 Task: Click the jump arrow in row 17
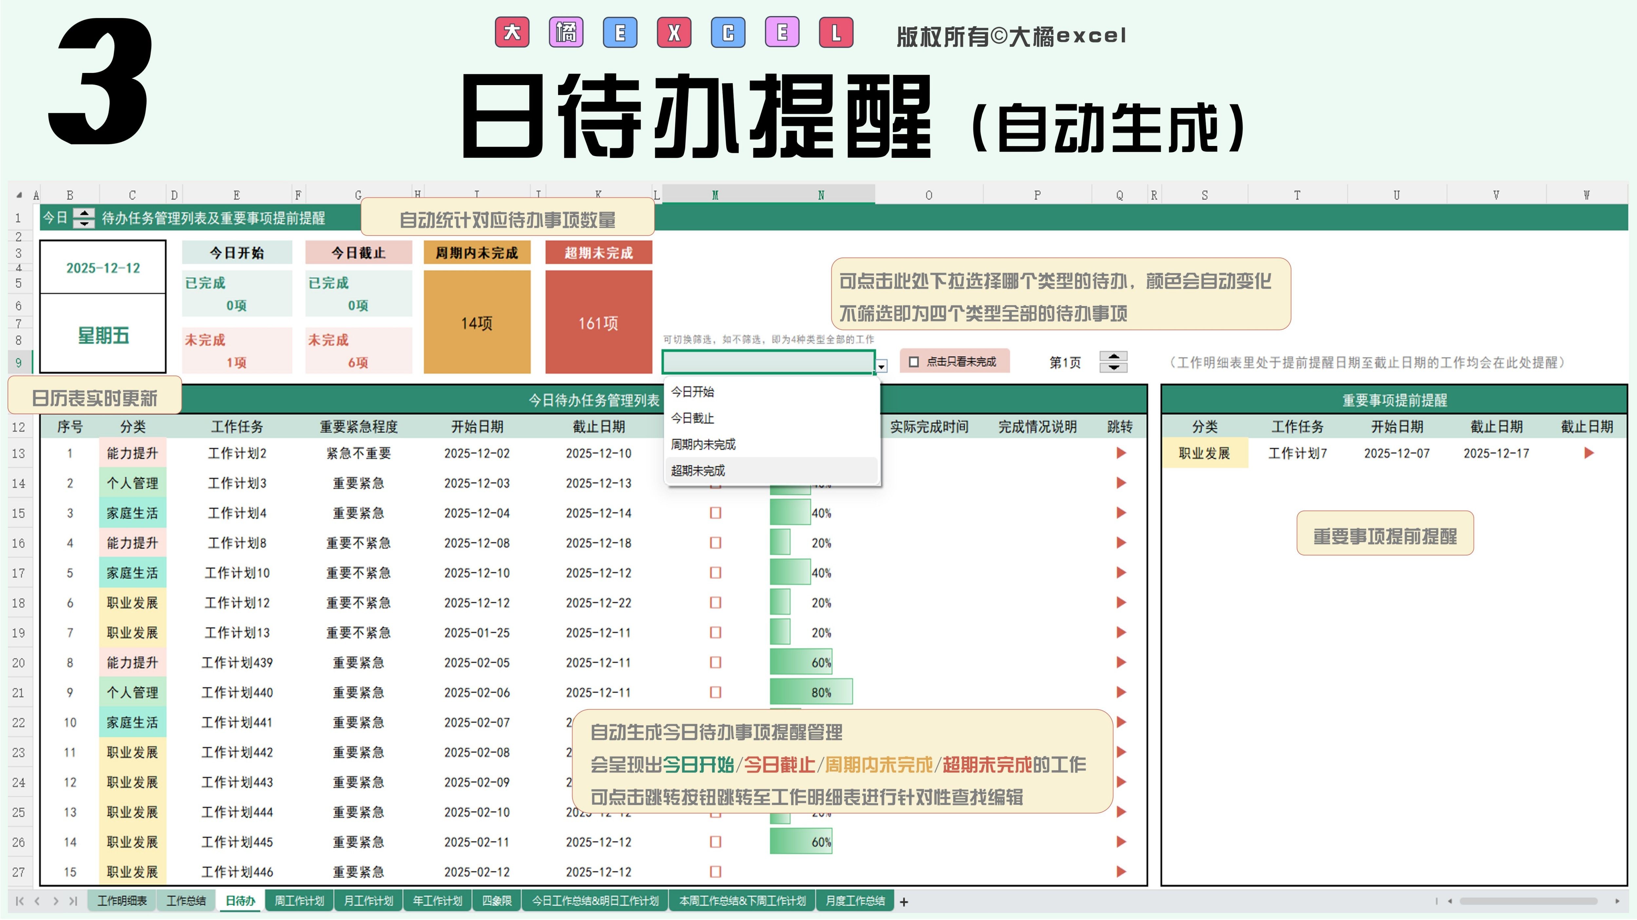tap(1120, 573)
